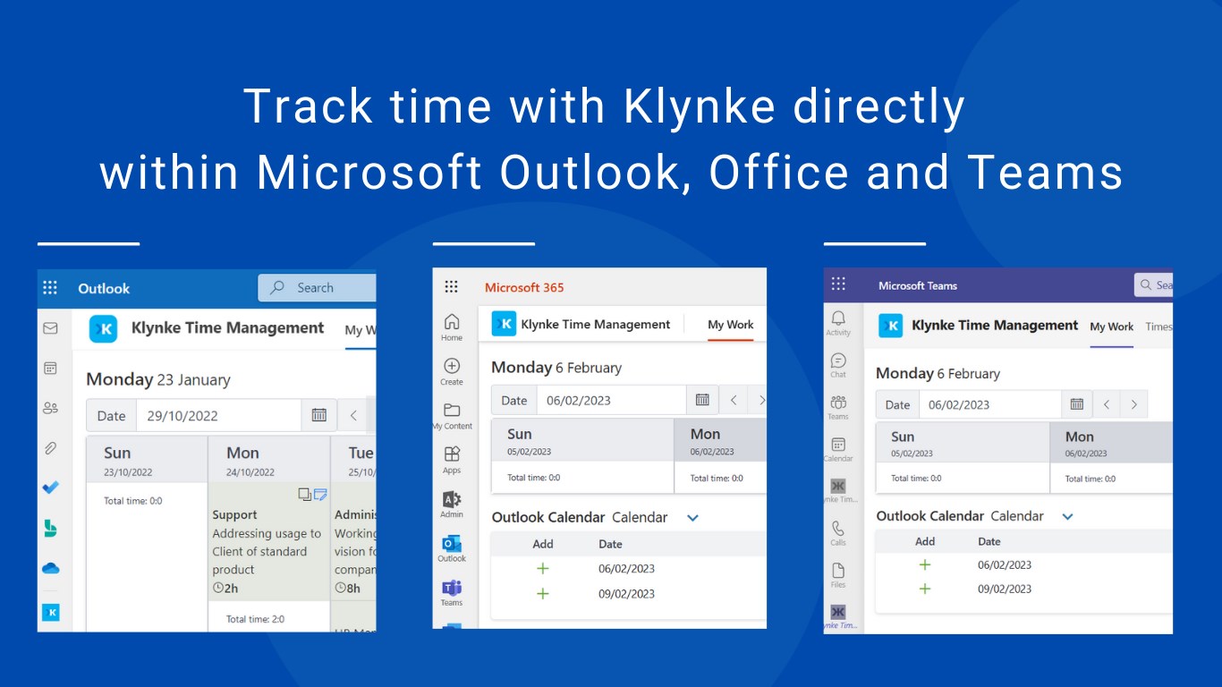This screenshot has width=1222, height=687.
Task: Click the copy icon in the Support entry
Action: click(x=304, y=494)
